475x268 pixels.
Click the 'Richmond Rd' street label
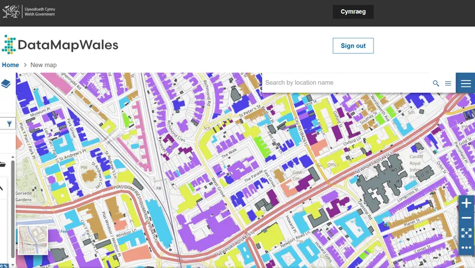(x=207, y=93)
